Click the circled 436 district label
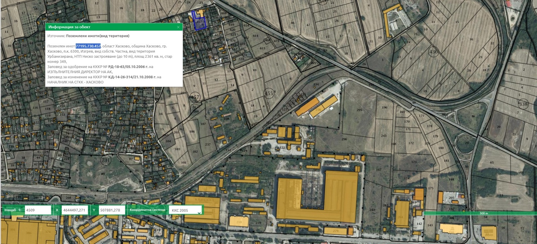Viewport: 537px width, 244px height. [x=434, y=52]
